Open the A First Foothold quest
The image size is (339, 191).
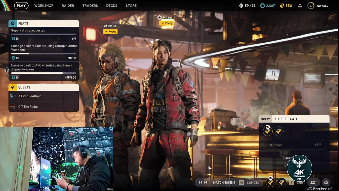click(x=44, y=96)
